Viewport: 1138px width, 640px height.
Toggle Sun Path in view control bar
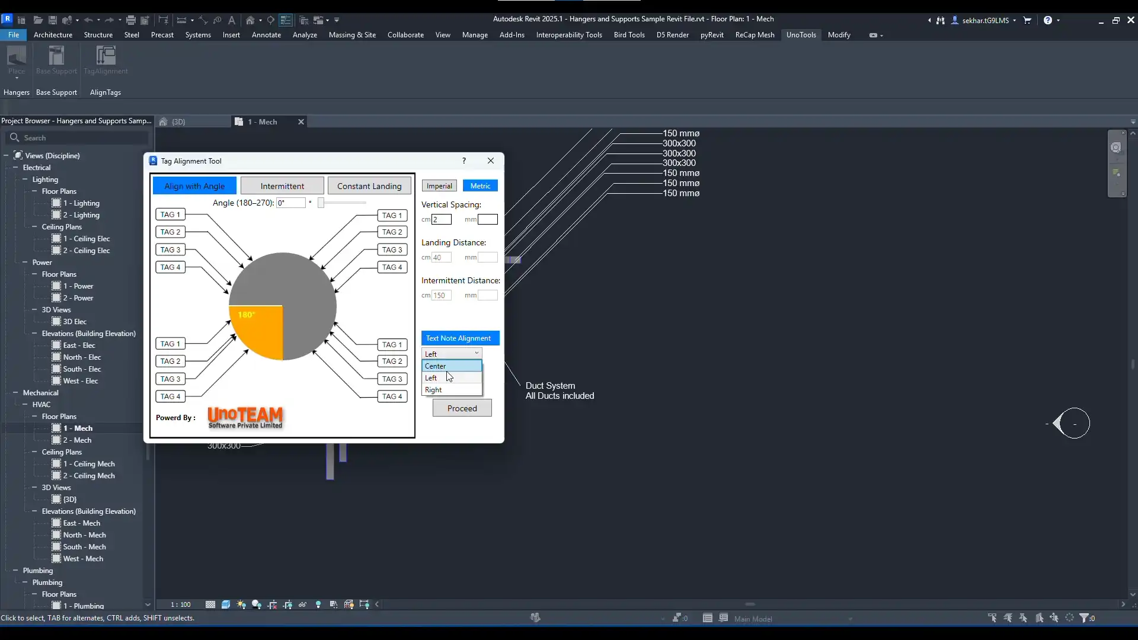tap(241, 604)
